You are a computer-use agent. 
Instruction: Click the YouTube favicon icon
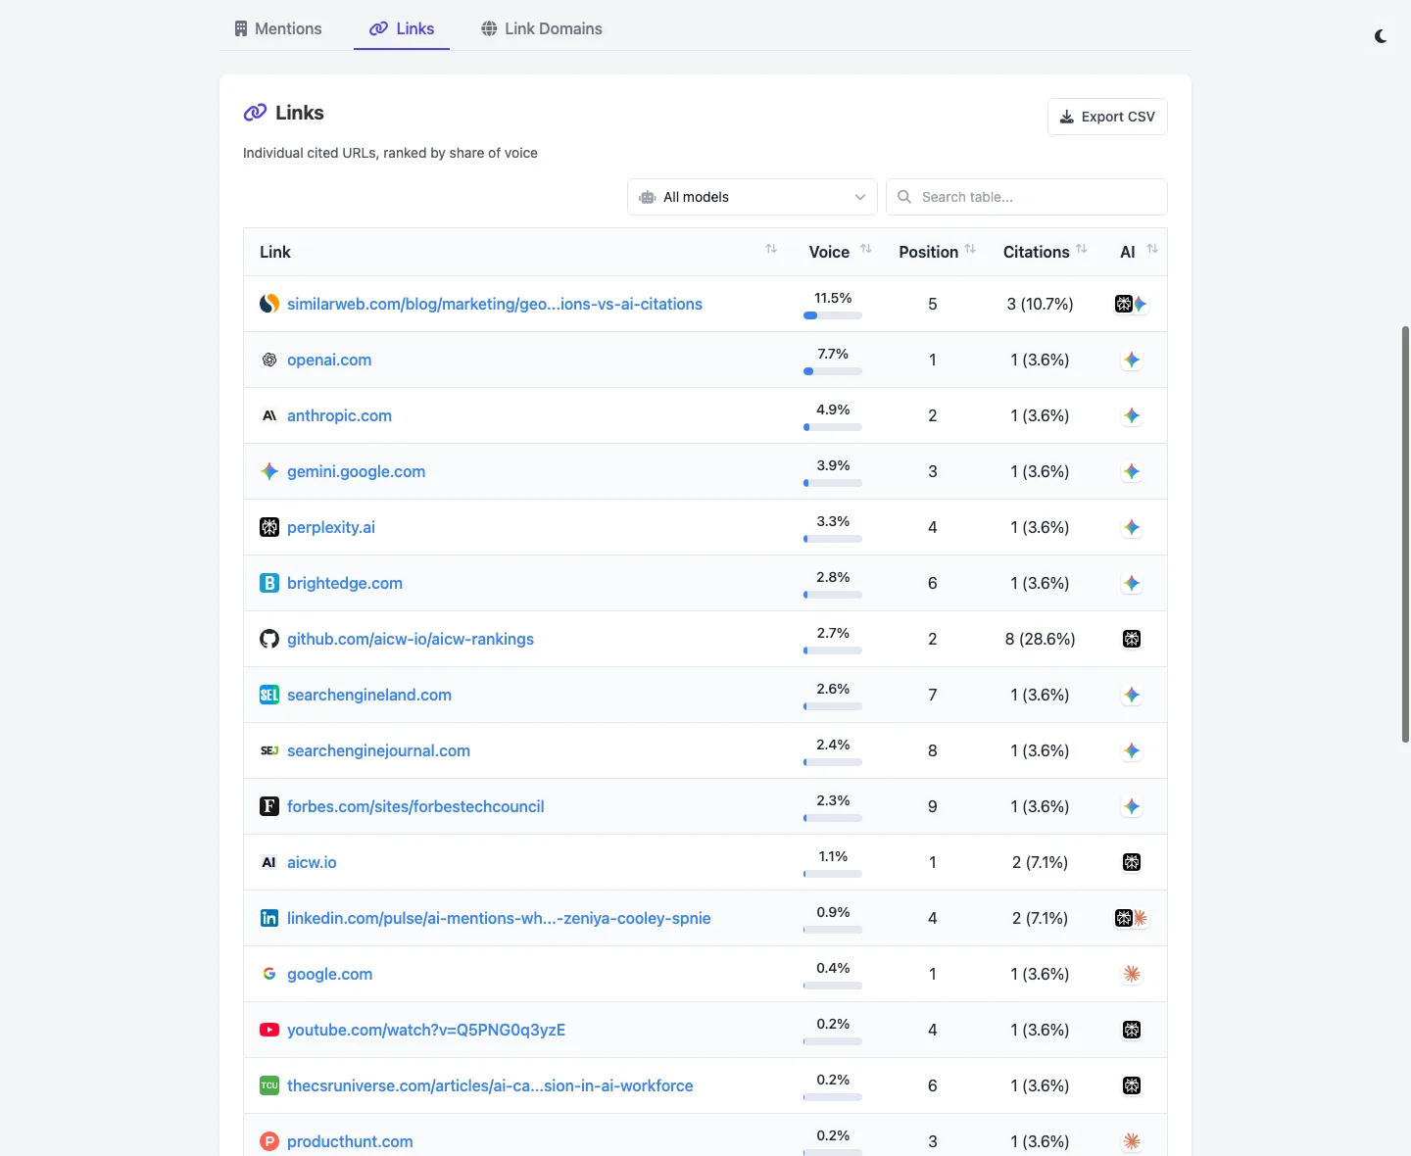(x=269, y=1030)
